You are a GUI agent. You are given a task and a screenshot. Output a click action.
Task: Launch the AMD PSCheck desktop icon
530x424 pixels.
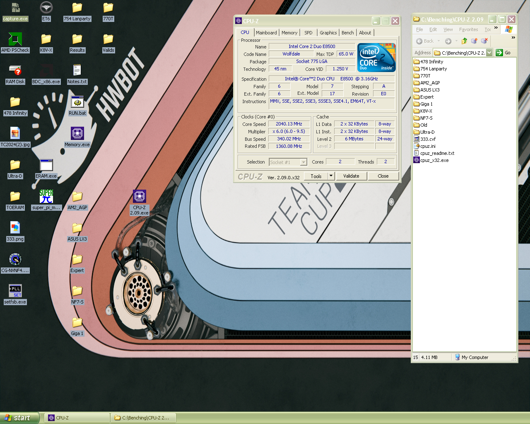click(x=15, y=43)
